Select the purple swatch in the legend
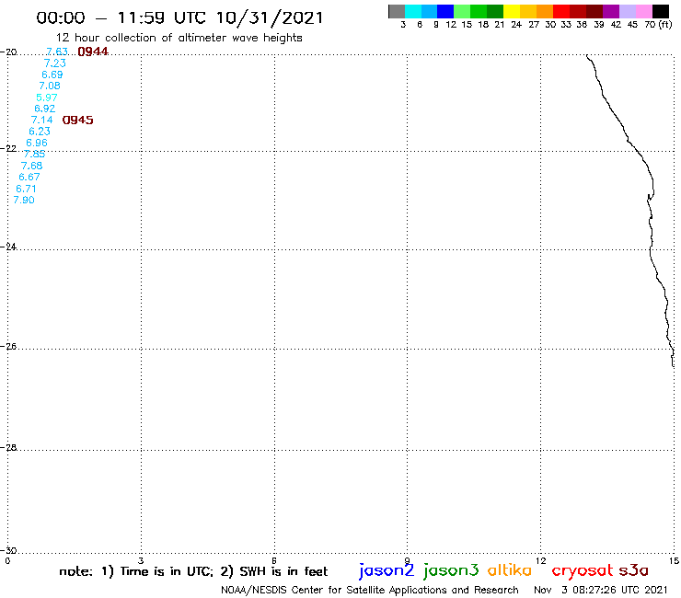 coord(611,11)
